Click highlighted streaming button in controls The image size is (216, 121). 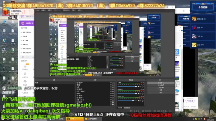pos(161,83)
